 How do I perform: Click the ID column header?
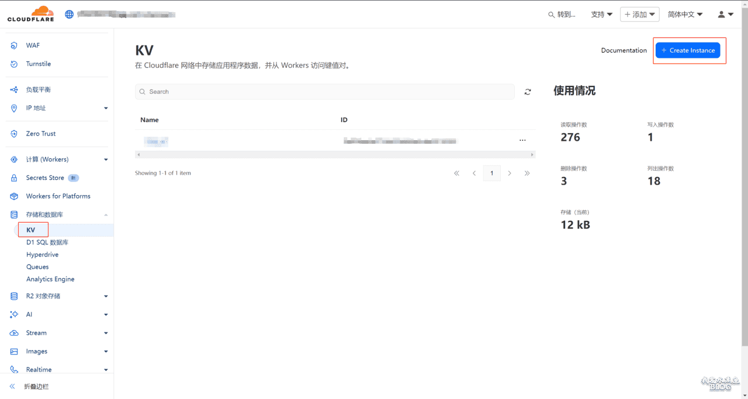coord(344,120)
